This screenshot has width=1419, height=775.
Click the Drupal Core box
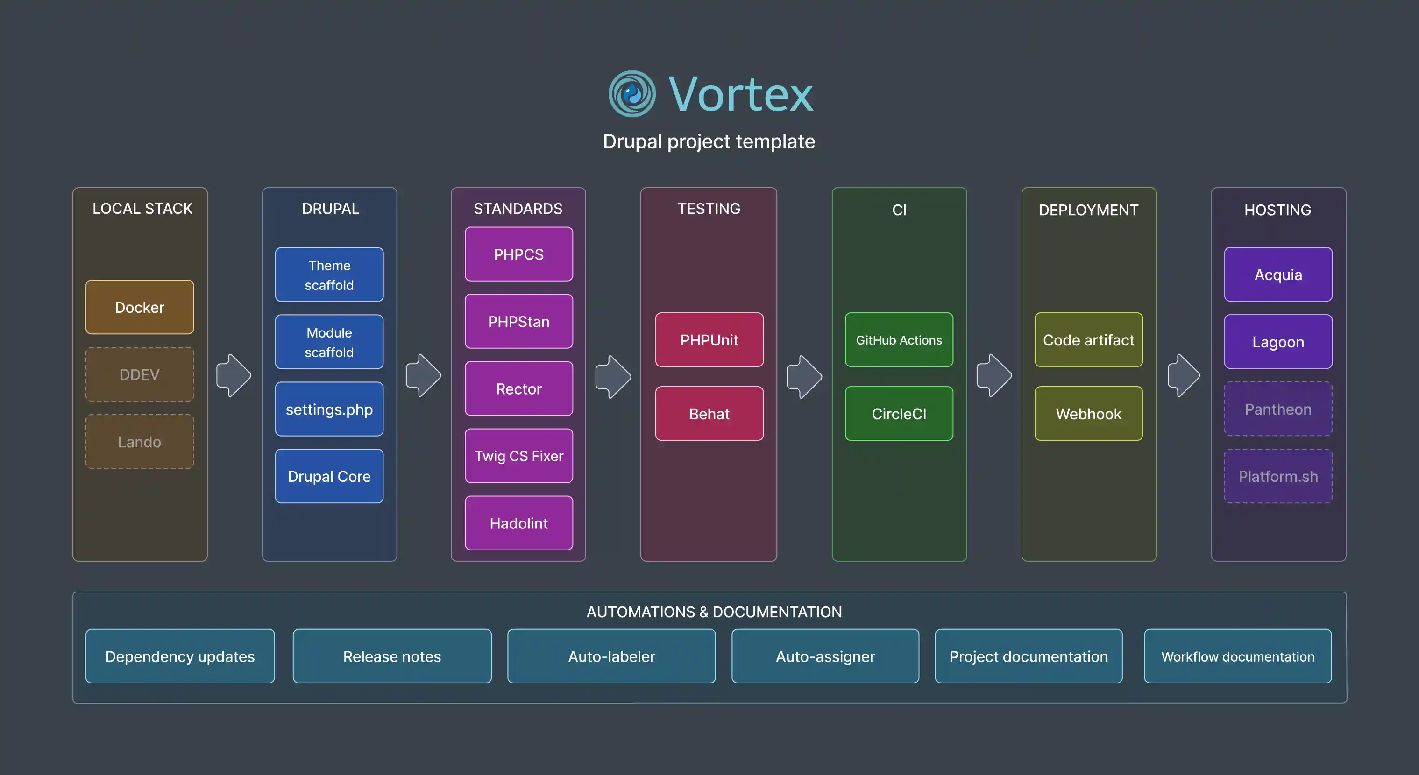pos(329,476)
